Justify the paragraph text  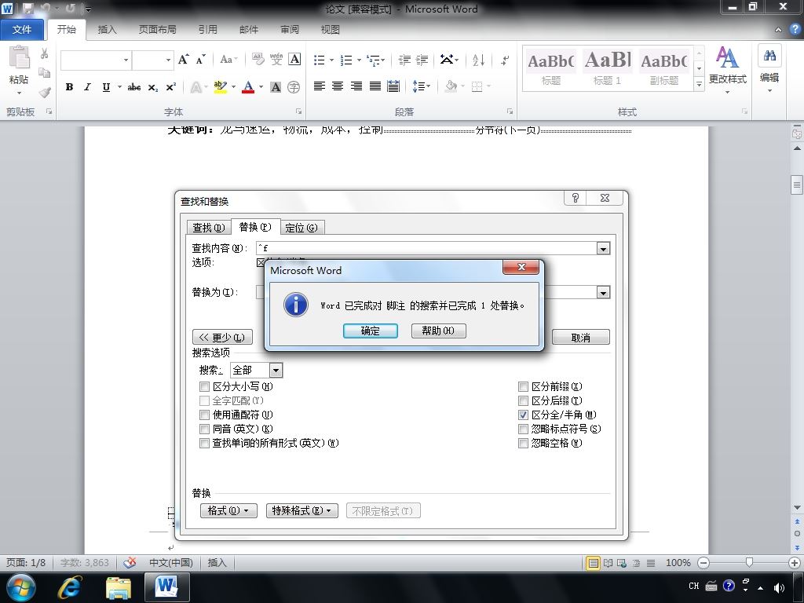pyautogui.click(x=375, y=86)
